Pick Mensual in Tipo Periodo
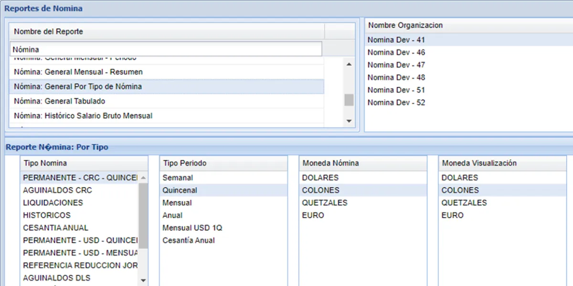Screen dimensions: 573x286 pyautogui.click(x=177, y=203)
